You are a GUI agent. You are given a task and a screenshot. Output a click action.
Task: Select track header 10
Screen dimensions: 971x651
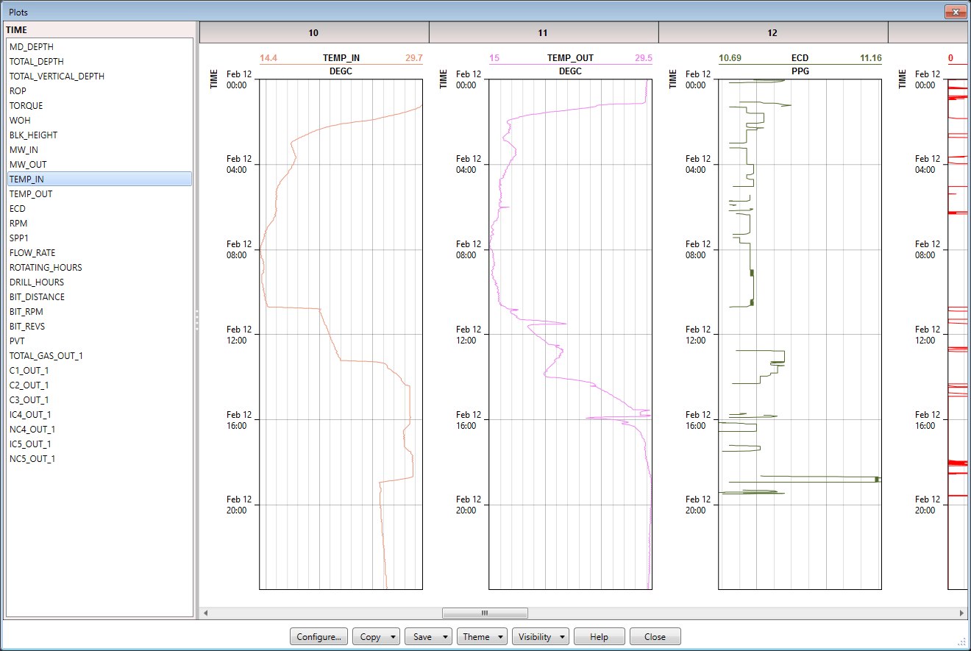pos(313,32)
